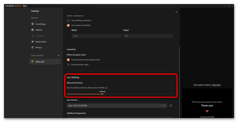Show the allocated memory help tooltip icon
This screenshot has height=122, width=238.
pos(106,88)
